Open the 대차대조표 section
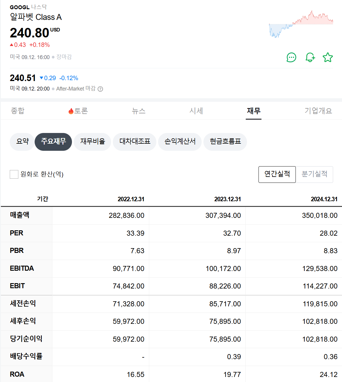342x382 pixels. coord(135,142)
